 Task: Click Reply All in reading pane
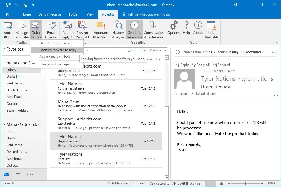[x=201, y=65]
